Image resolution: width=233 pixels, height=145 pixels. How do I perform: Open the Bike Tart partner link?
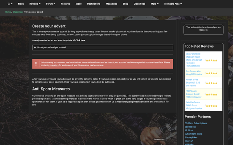click(x=189, y=141)
